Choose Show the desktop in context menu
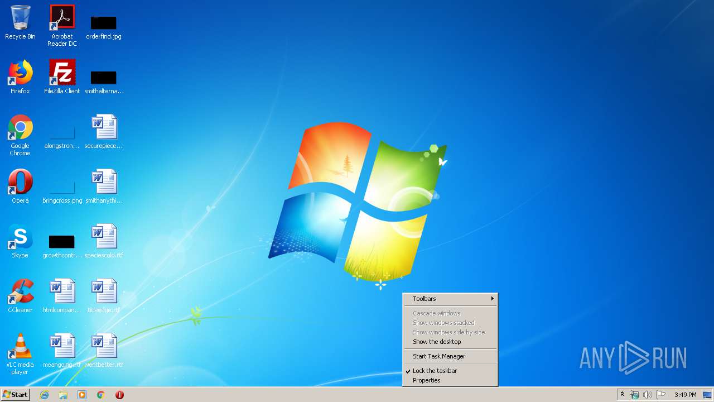The image size is (714, 402). 450,342
